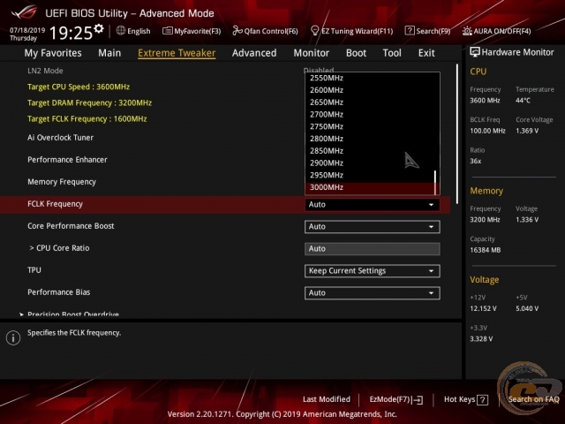Click the Search question mark icon
The width and height of the screenshot is (565, 424).
tap(410, 31)
